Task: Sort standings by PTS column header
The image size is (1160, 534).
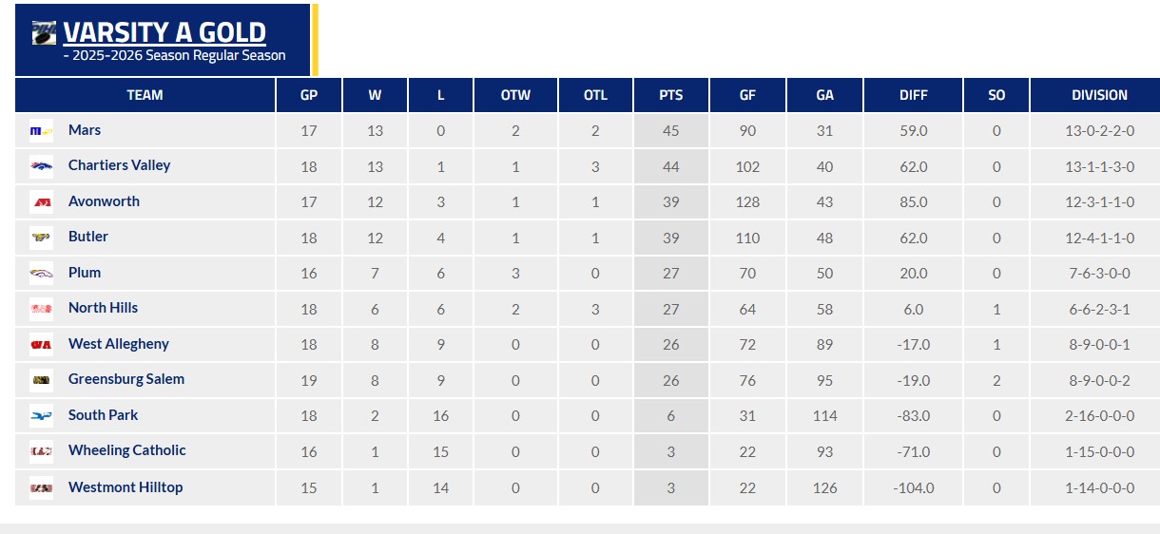Action: tap(671, 95)
